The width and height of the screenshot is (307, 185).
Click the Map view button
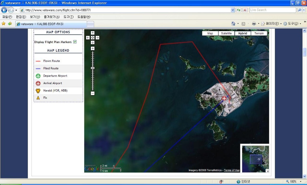[x=210, y=33]
